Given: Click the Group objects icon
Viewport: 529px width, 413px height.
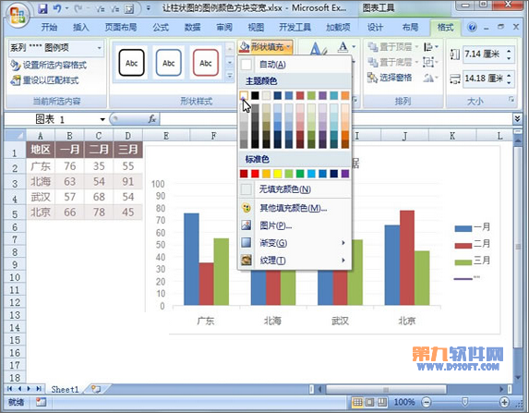Looking at the screenshot, I should pyautogui.click(x=428, y=62).
